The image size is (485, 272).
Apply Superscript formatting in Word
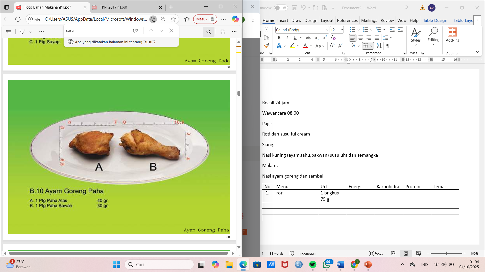tap(325, 38)
